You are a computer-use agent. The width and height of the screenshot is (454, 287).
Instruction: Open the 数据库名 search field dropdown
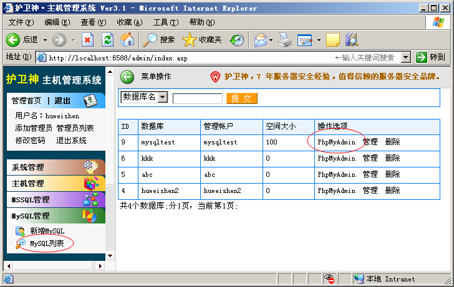[163, 97]
